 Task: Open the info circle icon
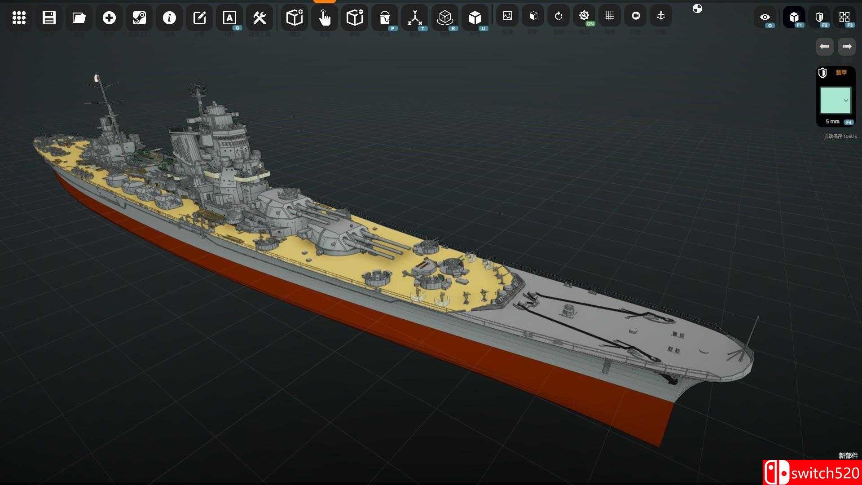point(169,18)
